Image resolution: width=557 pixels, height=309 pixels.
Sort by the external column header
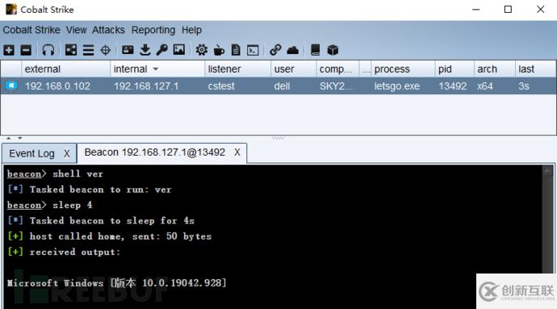tap(65, 69)
